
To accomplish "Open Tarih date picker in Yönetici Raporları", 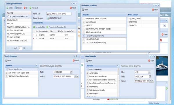I will 71,72.
